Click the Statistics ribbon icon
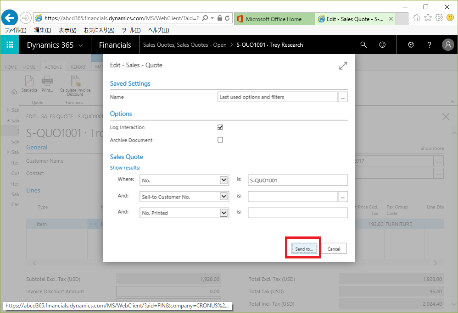Image resolution: width=458 pixels, height=313 pixels. click(29, 84)
